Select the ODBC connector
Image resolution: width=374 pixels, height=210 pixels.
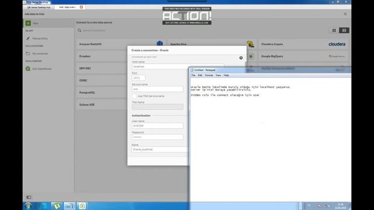(102, 80)
